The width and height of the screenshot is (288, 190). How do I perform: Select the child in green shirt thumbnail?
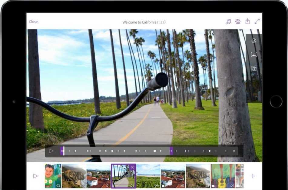tap(53, 176)
